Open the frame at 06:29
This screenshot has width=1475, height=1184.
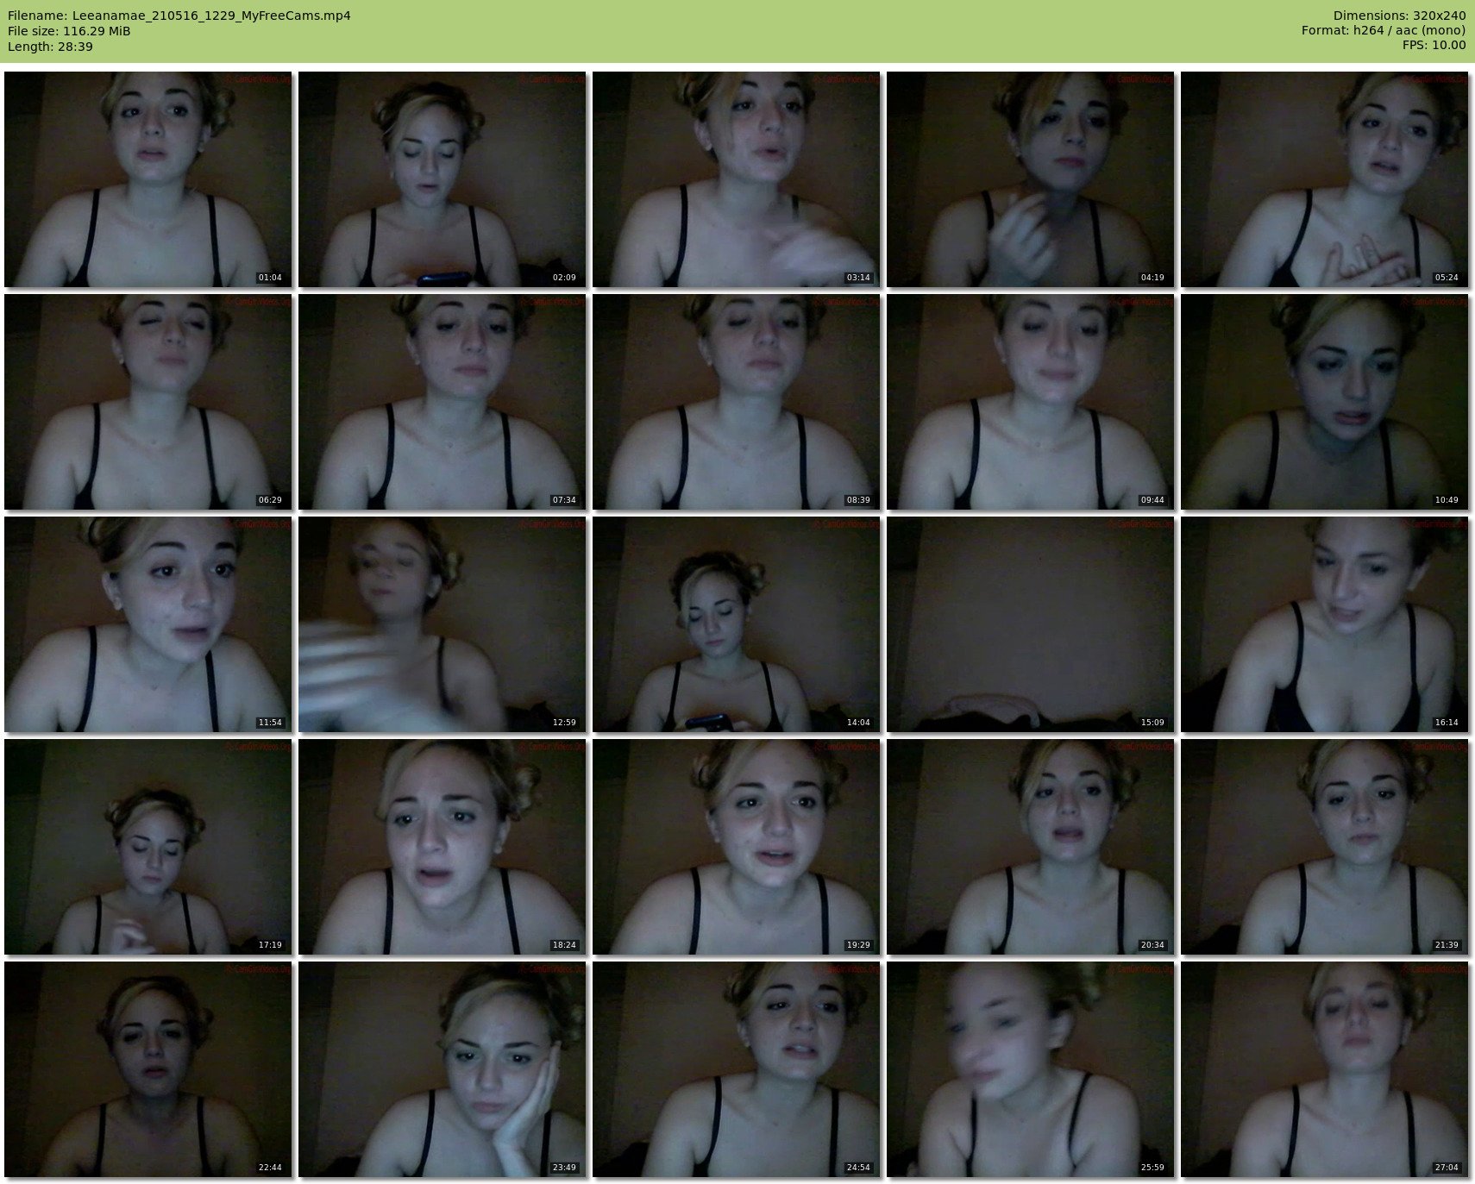[x=148, y=402]
